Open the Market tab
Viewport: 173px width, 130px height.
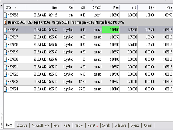point(92,125)
